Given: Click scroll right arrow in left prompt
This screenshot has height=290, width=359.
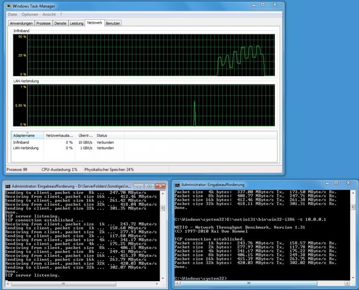Looking at the screenshot, I should (157, 284).
